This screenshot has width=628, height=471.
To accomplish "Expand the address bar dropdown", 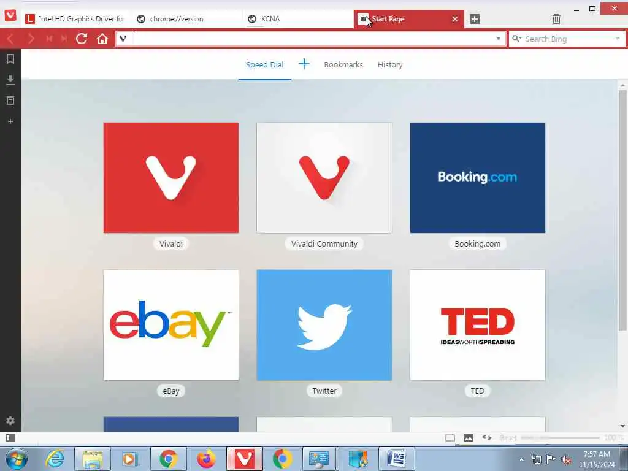I will [x=498, y=39].
